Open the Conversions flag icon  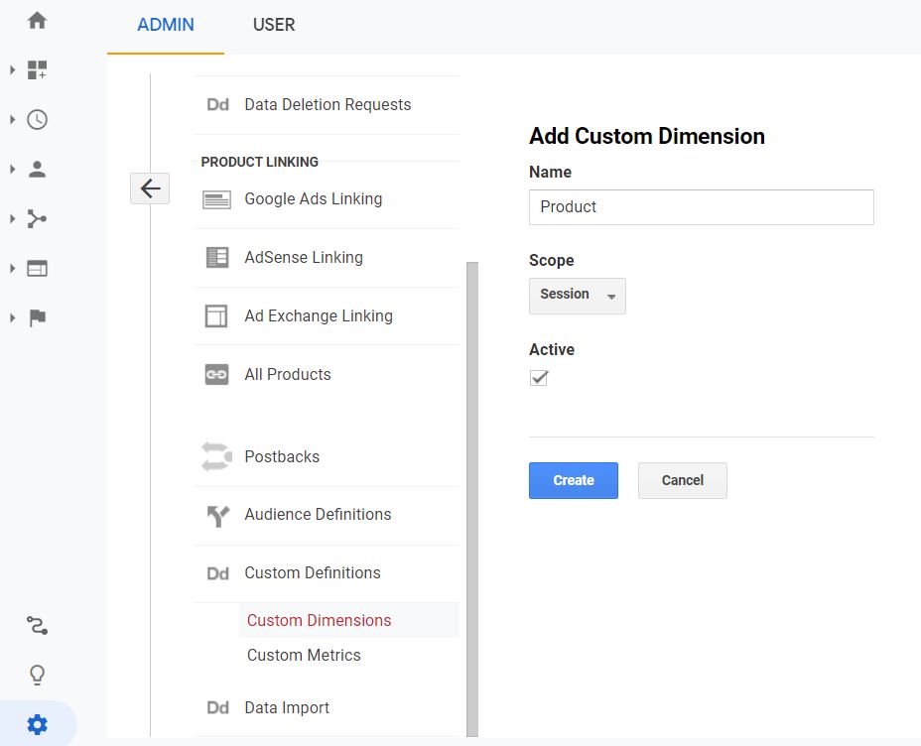point(37,317)
